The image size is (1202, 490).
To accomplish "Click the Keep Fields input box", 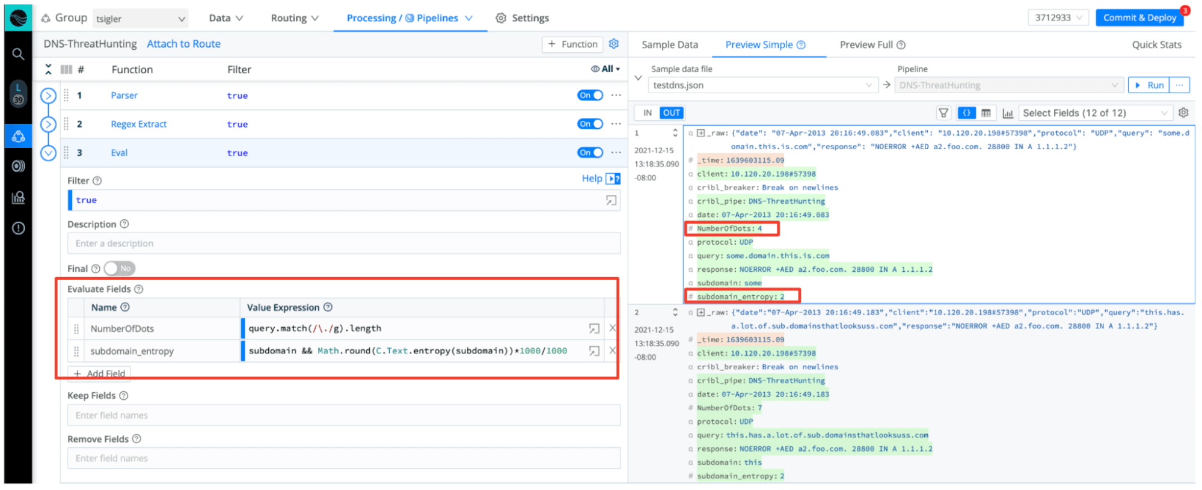I will coord(343,415).
